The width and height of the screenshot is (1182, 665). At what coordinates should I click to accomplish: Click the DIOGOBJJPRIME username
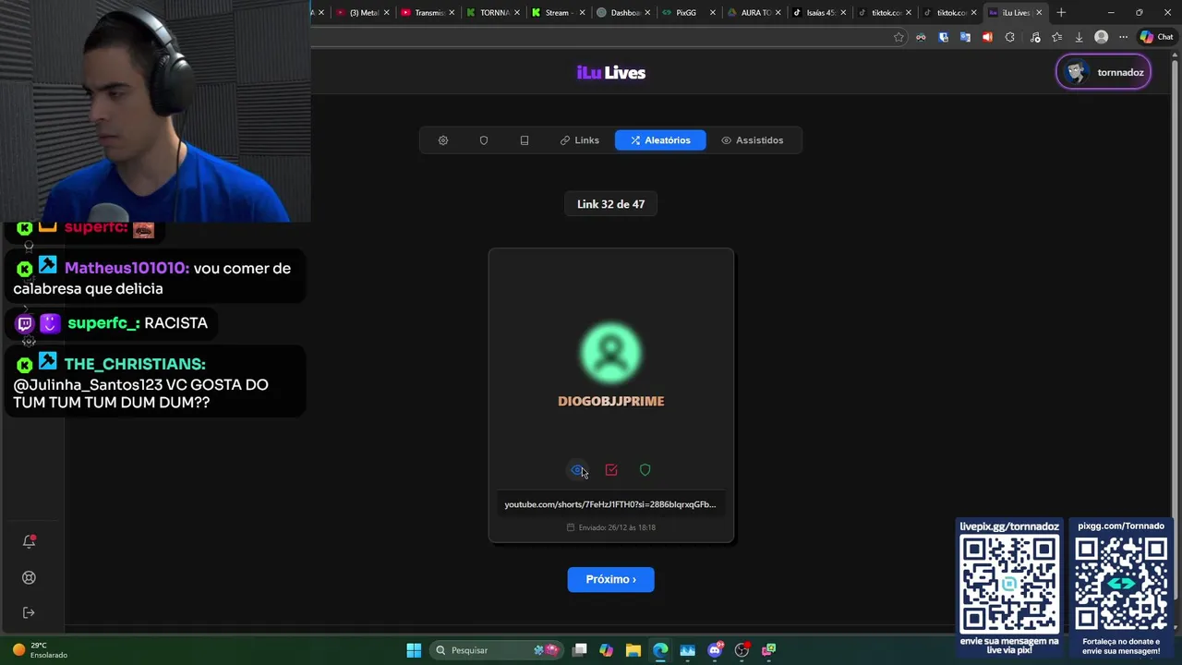pos(611,401)
